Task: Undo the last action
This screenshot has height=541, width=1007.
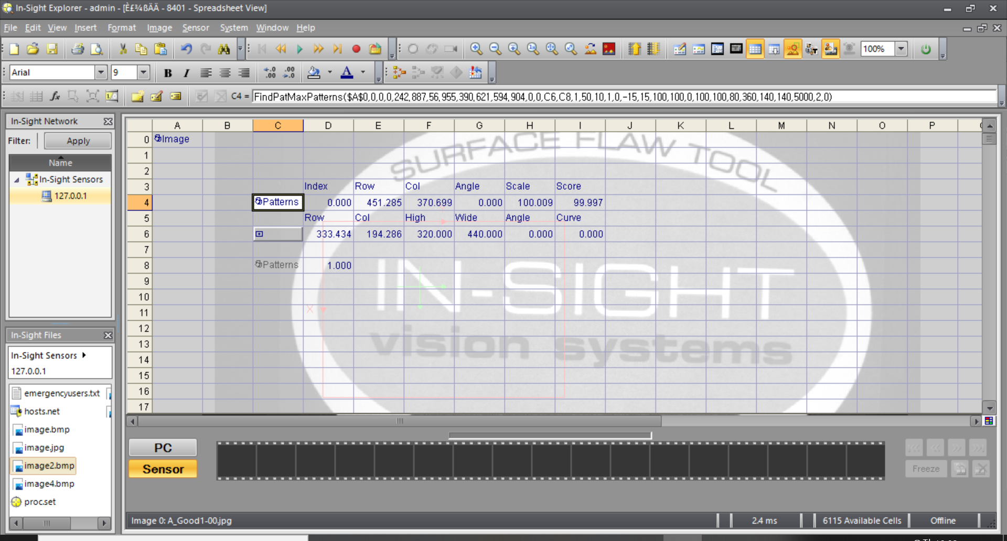Action: coord(186,49)
